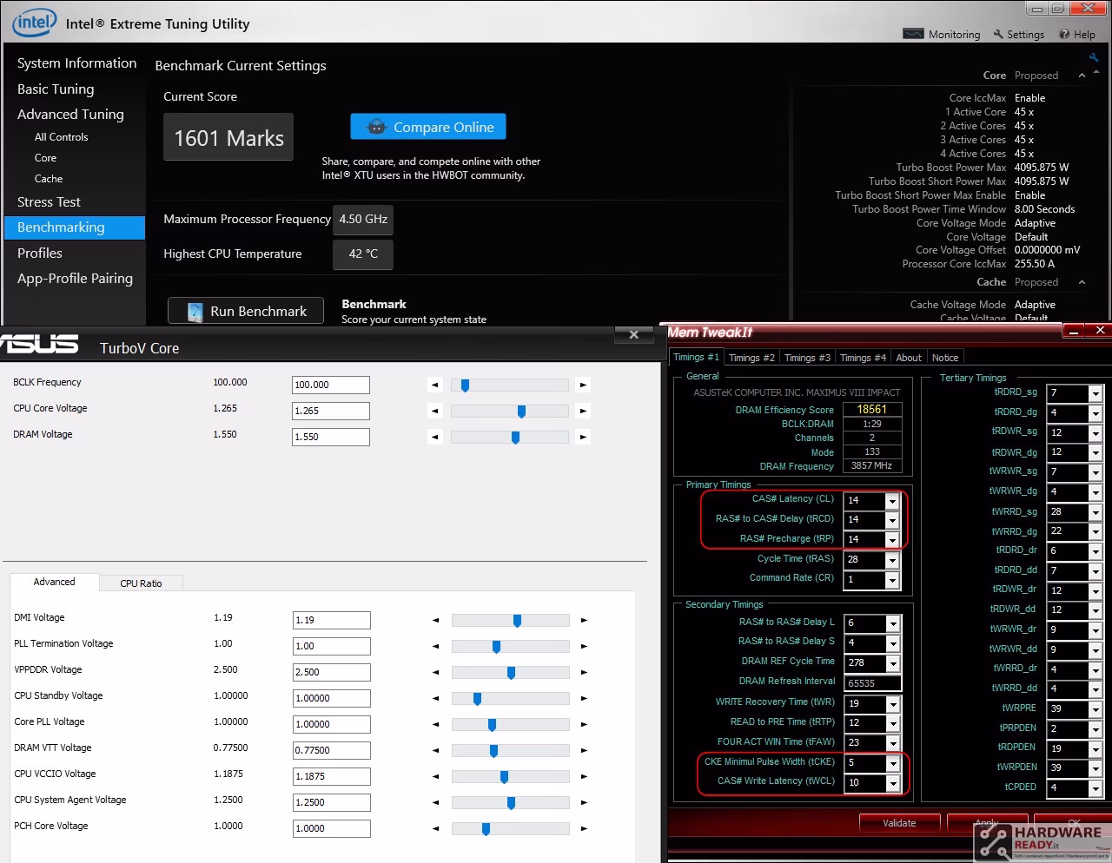Viewport: 1112px width, 863px height.
Task: Switch to the CPU Ratio tab
Action: (141, 583)
